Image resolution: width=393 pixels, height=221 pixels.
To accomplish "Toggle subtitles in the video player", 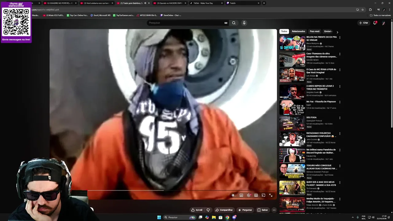I will pyautogui.click(x=241, y=195).
